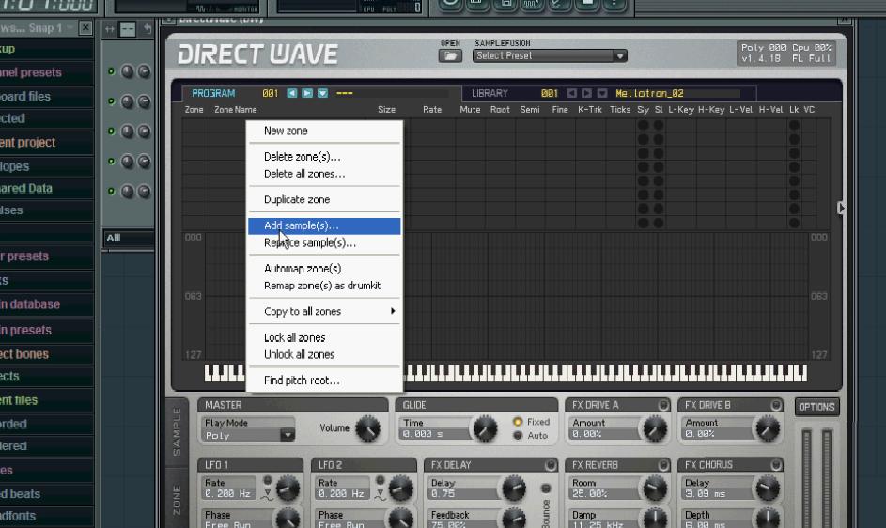The image size is (886, 528).
Task: Switch to the PROGRAM tab
Action: (213, 93)
